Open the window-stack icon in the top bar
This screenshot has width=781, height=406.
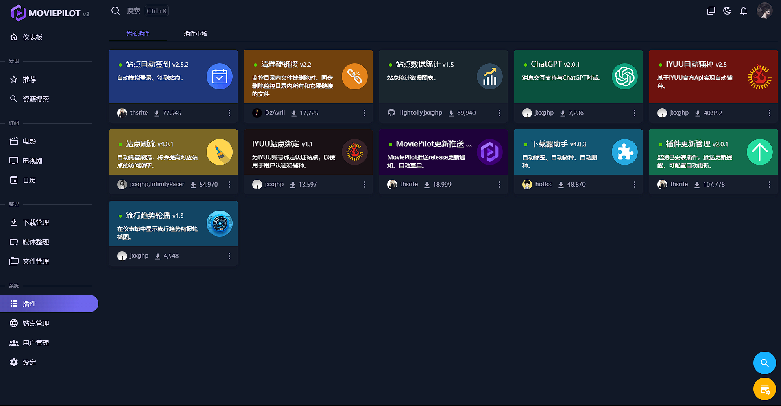711,11
